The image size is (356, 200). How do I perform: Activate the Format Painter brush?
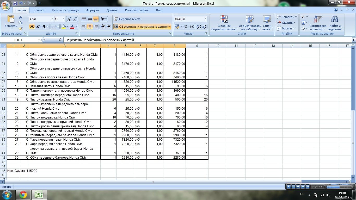21,28
